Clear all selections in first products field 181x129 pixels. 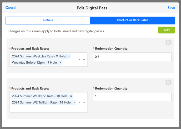(79, 59)
